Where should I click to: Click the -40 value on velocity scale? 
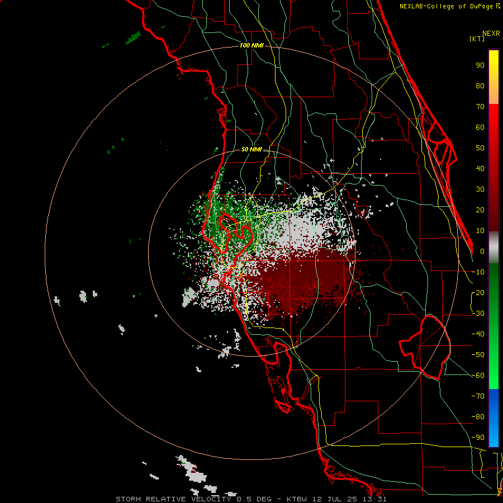click(478, 334)
